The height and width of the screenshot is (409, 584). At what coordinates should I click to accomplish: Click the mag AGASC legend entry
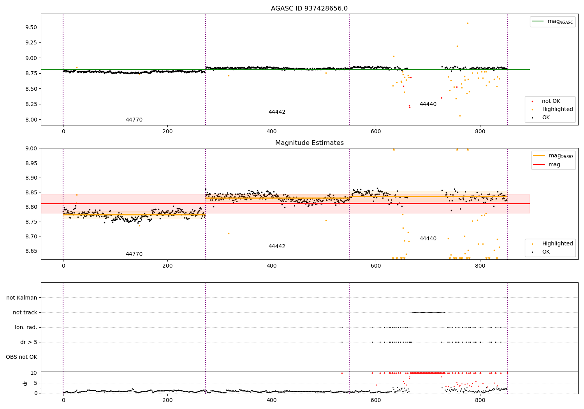click(x=552, y=21)
